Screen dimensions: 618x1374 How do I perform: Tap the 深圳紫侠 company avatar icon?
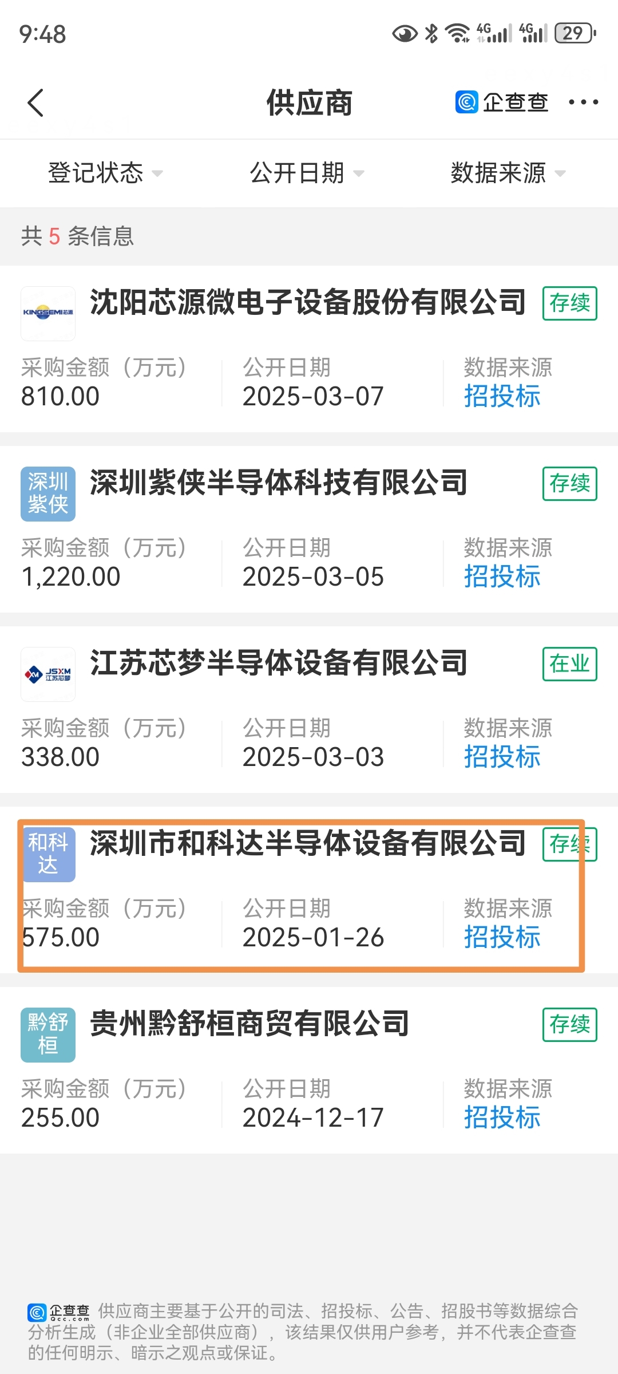pos(48,494)
